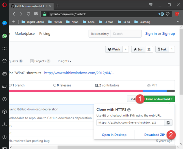Open the tab menu icon in title bar
183x149 pixels.
coord(151,5)
